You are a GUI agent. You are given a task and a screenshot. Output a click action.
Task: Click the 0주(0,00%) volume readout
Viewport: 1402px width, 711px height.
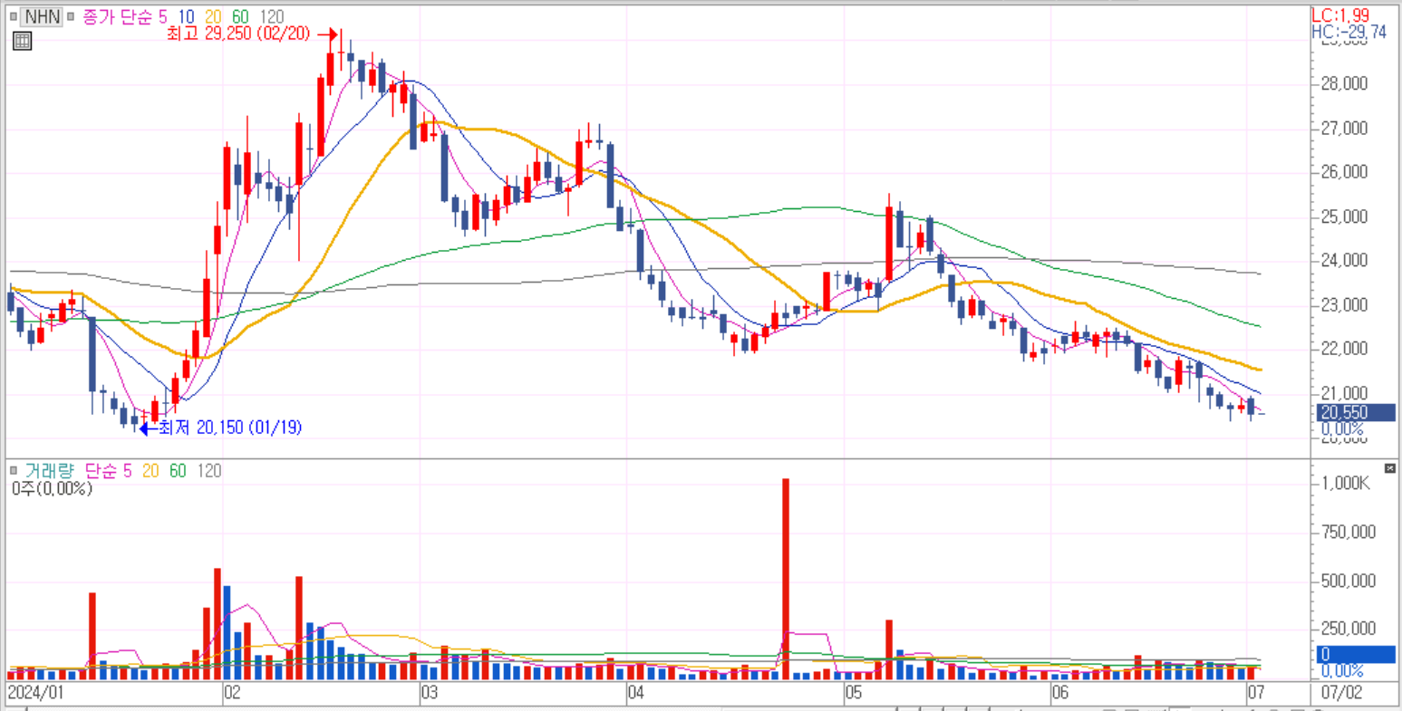[53, 488]
